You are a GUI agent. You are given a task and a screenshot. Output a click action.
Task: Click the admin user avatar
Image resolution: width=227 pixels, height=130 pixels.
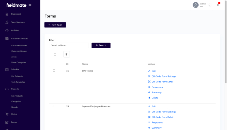[x=196, y=5]
